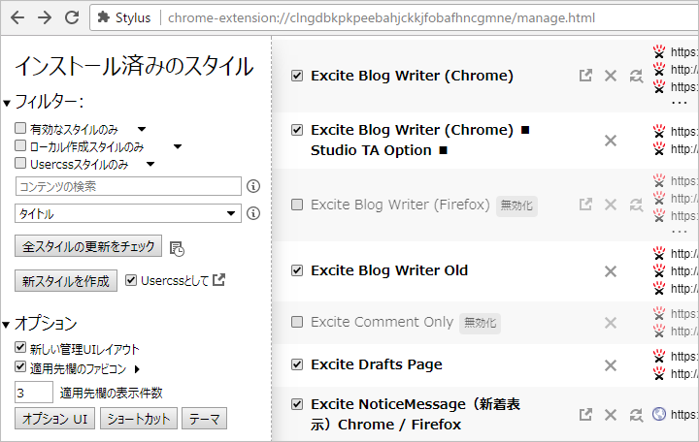Reload the page with refresh icon
The width and height of the screenshot is (699, 442).
click(x=72, y=17)
